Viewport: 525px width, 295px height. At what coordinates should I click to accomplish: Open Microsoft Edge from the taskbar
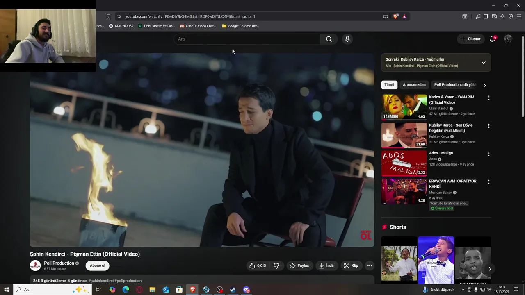pos(126,290)
